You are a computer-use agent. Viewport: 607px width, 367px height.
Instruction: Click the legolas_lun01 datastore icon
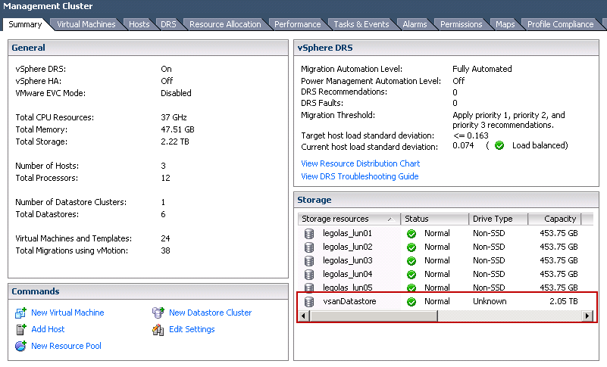point(309,233)
